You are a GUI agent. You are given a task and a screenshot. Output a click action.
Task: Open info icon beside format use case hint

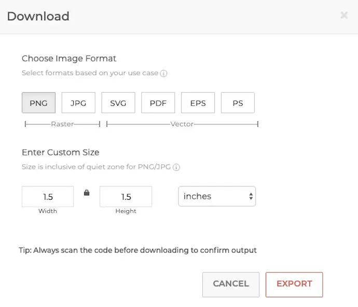click(x=163, y=74)
